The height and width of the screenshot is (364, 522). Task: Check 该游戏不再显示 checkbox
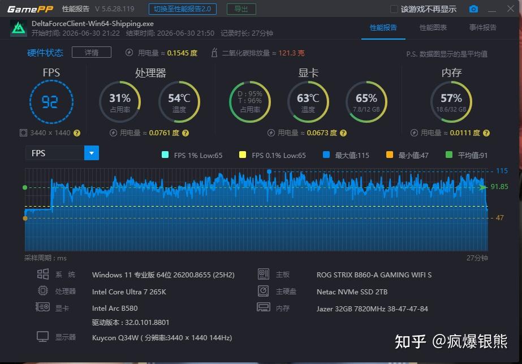pyautogui.click(x=394, y=9)
